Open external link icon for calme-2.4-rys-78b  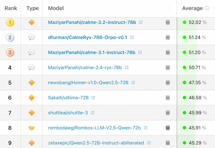pyautogui.click(x=126, y=68)
